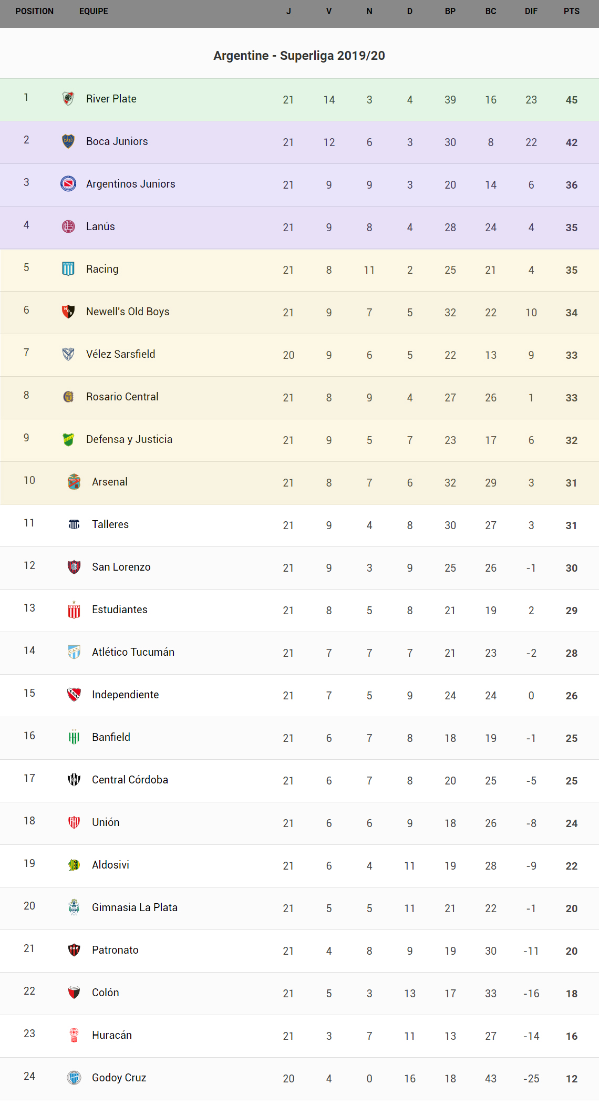The height and width of the screenshot is (1105, 599).
Task: Open the Huracán team link
Action: (x=111, y=1035)
